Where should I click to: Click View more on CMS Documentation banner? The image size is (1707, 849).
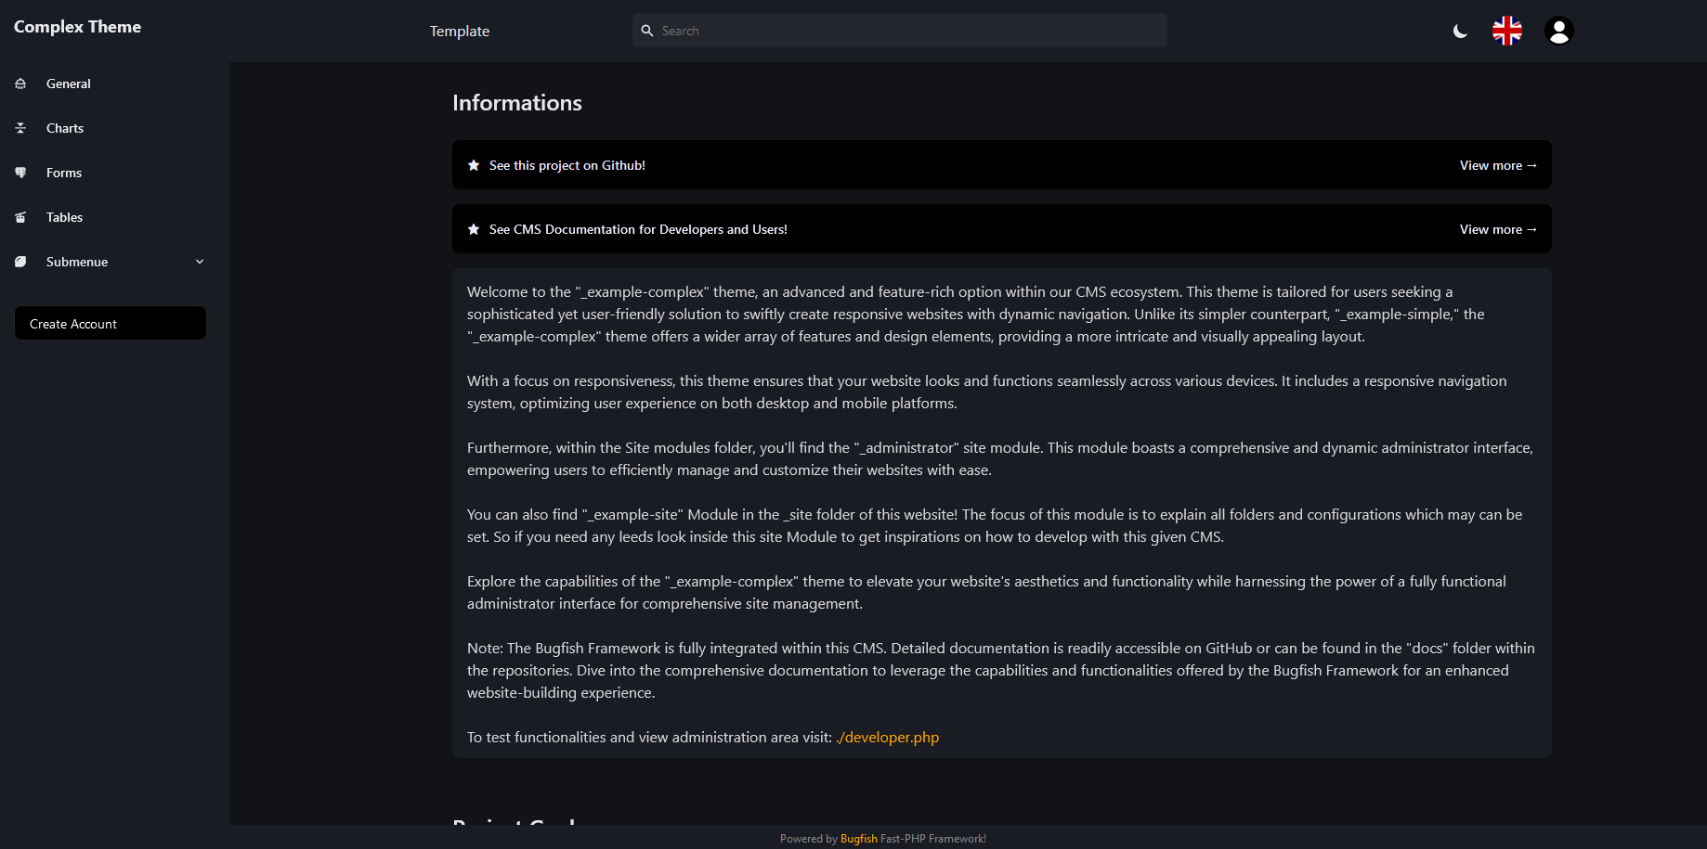point(1497,229)
